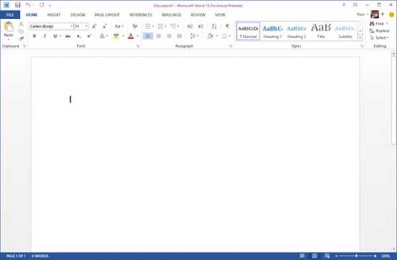The width and height of the screenshot is (397, 260).
Task: Click the Save icon in the quick access toolbar
Action: point(18,5)
